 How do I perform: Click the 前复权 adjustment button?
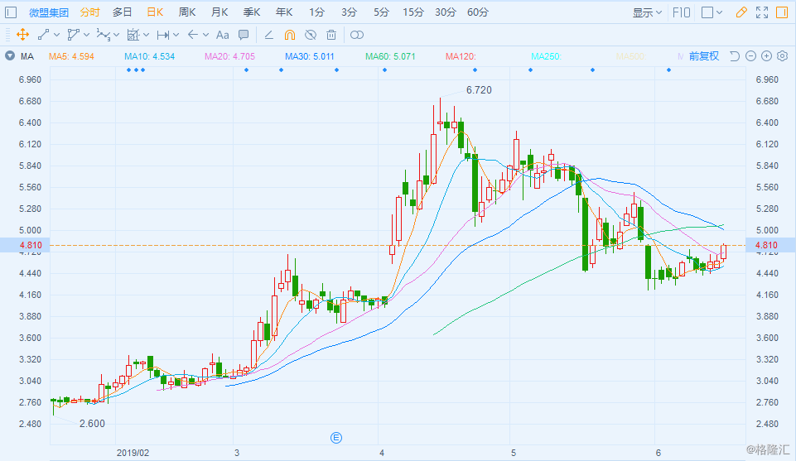point(703,55)
